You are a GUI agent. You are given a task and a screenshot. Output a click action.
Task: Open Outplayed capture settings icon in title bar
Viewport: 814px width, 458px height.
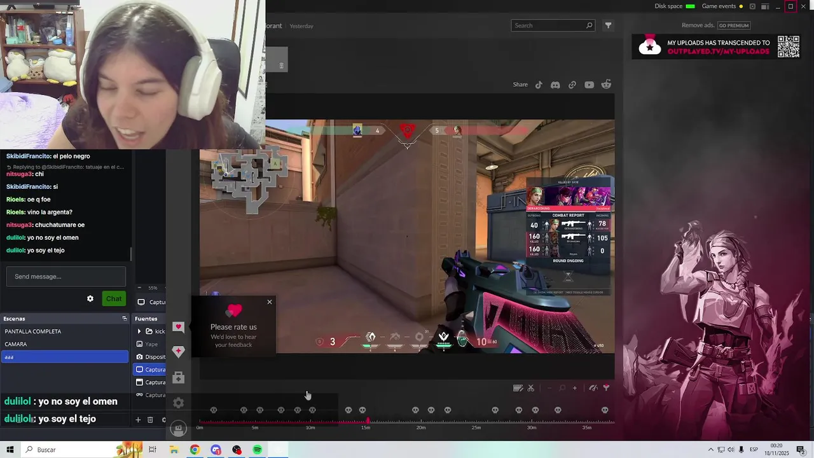click(x=752, y=6)
